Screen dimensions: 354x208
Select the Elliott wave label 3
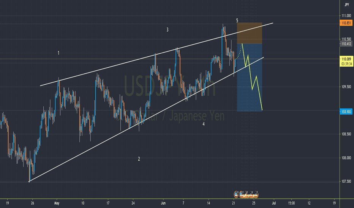(167, 29)
